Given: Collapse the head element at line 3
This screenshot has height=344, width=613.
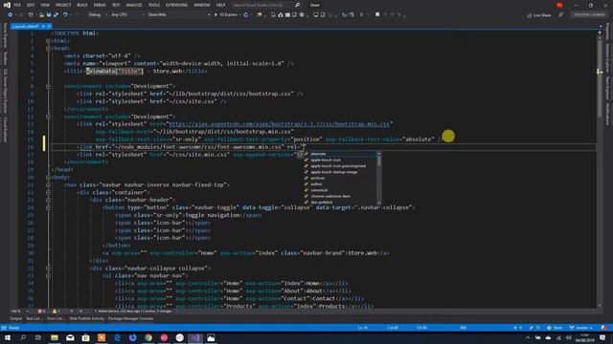Looking at the screenshot, I should pyautogui.click(x=48, y=48).
